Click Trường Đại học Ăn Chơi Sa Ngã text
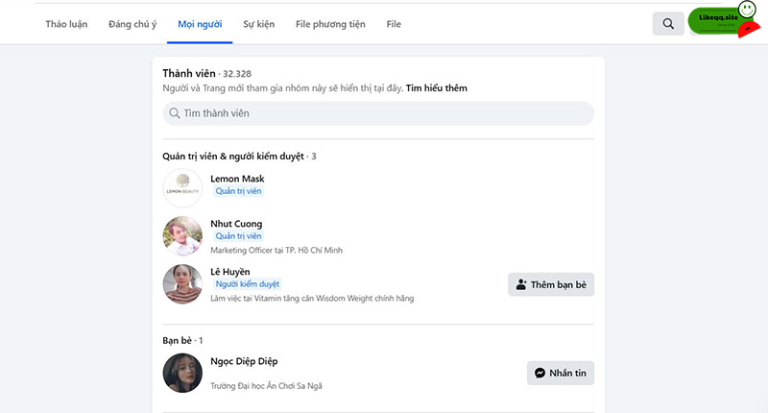 tap(266, 386)
